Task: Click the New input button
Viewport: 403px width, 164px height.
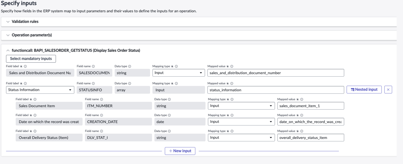Action: (180, 151)
